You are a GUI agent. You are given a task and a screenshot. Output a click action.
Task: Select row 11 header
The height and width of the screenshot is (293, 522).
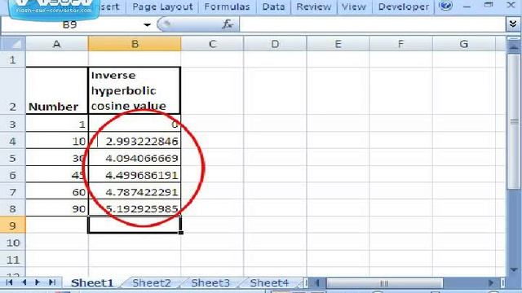click(13, 260)
